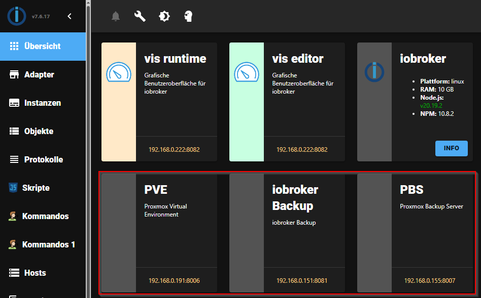This screenshot has height=298, width=481.
Task: Click the Instanzen card icon
Action: (x=14, y=103)
